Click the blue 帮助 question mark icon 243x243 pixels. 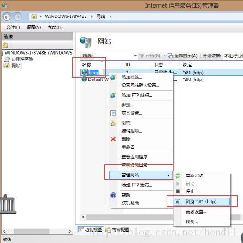(x=113, y=195)
